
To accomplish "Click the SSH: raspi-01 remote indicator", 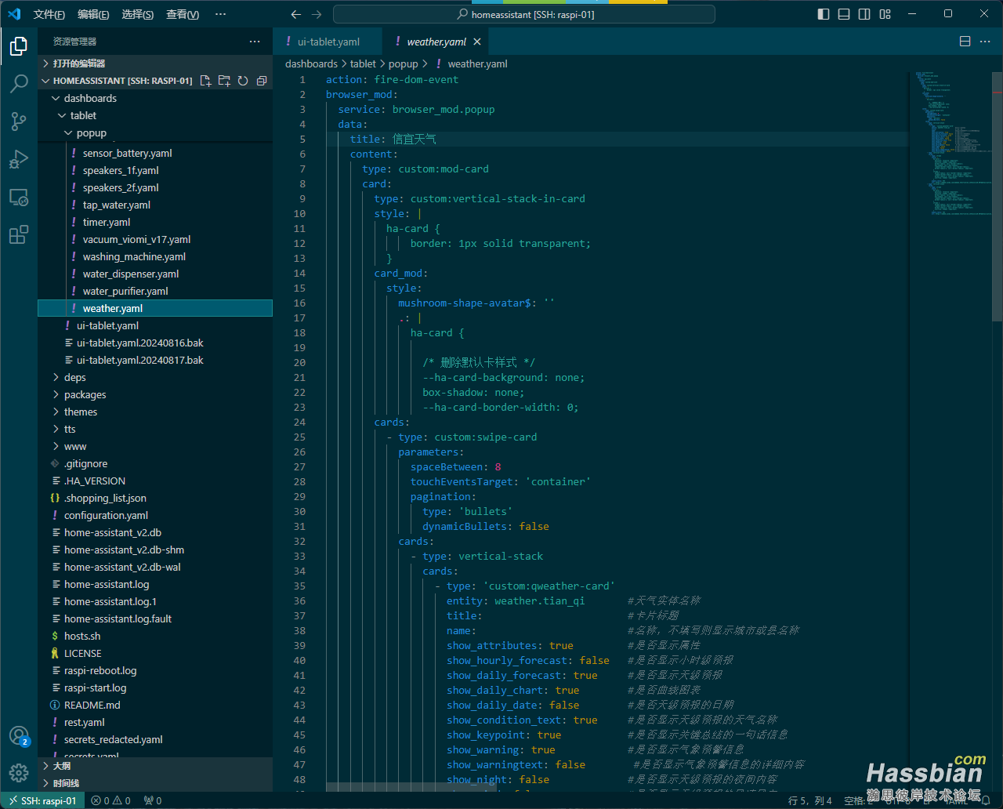I will [x=42, y=800].
